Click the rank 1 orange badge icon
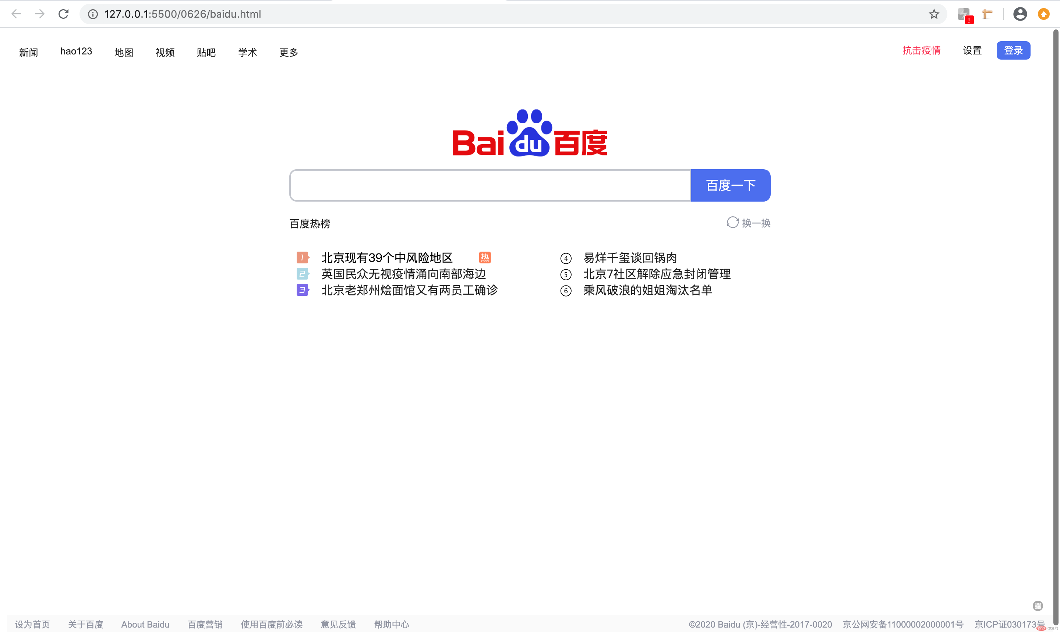The width and height of the screenshot is (1060, 632). pyautogui.click(x=303, y=257)
